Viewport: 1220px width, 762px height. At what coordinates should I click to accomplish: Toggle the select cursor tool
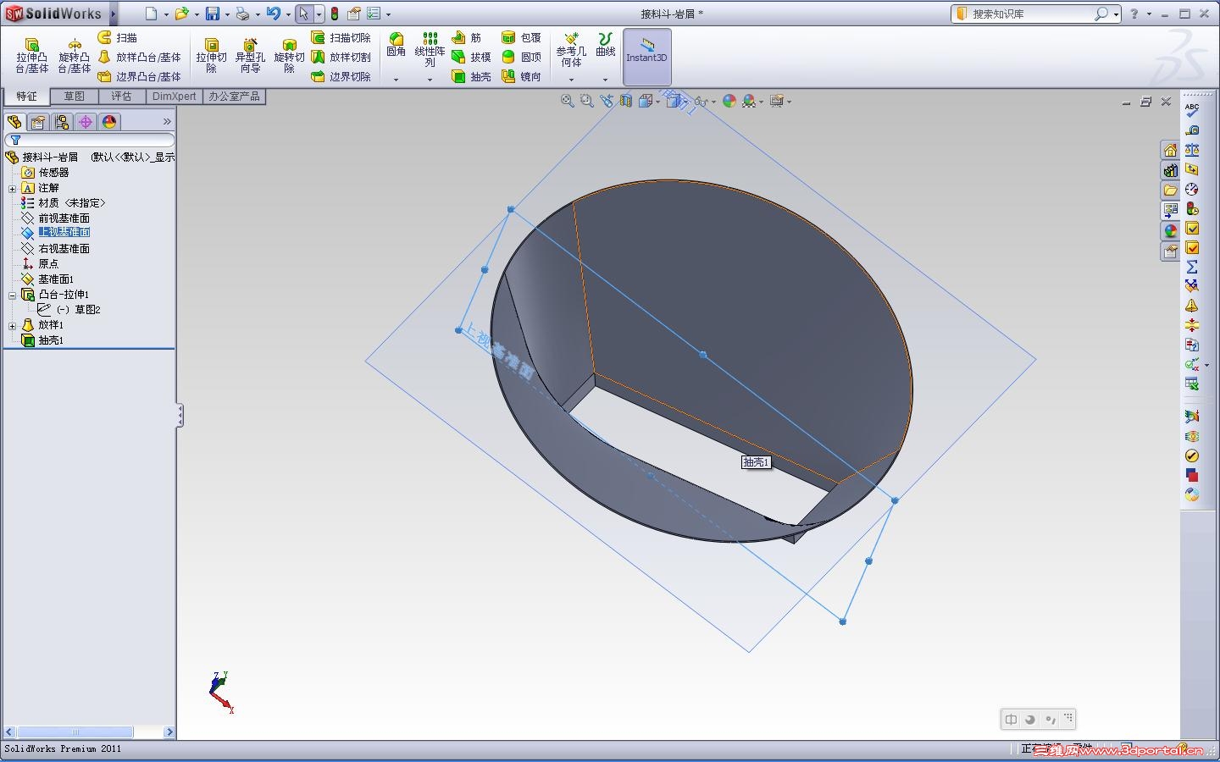pyautogui.click(x=303, y=14)
